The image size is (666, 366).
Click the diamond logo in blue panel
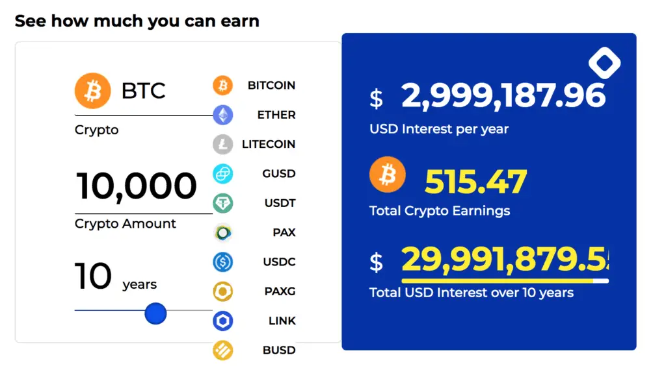[x=604, y=63]
